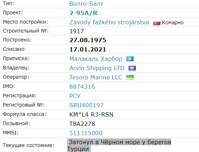Click the Формула класса: label
Screen dimensions: 199x152
point(24,114)
